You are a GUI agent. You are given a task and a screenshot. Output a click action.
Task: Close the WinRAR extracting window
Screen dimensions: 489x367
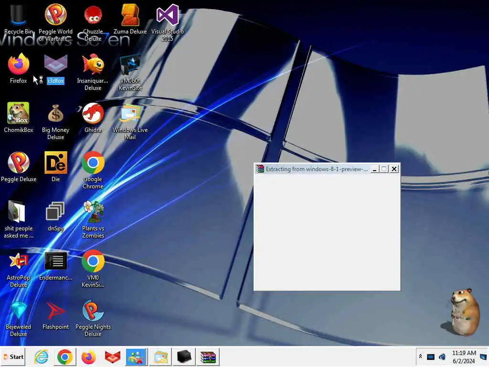click(394, 169)
